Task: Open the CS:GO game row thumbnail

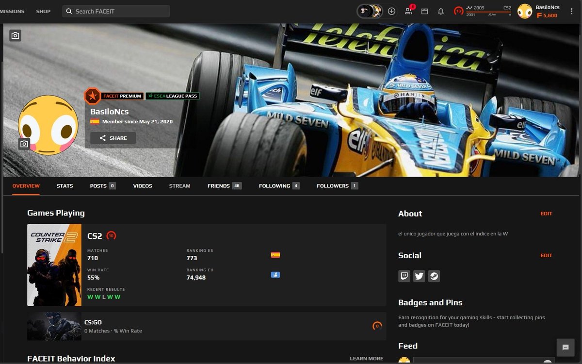Action: point(54,326)
